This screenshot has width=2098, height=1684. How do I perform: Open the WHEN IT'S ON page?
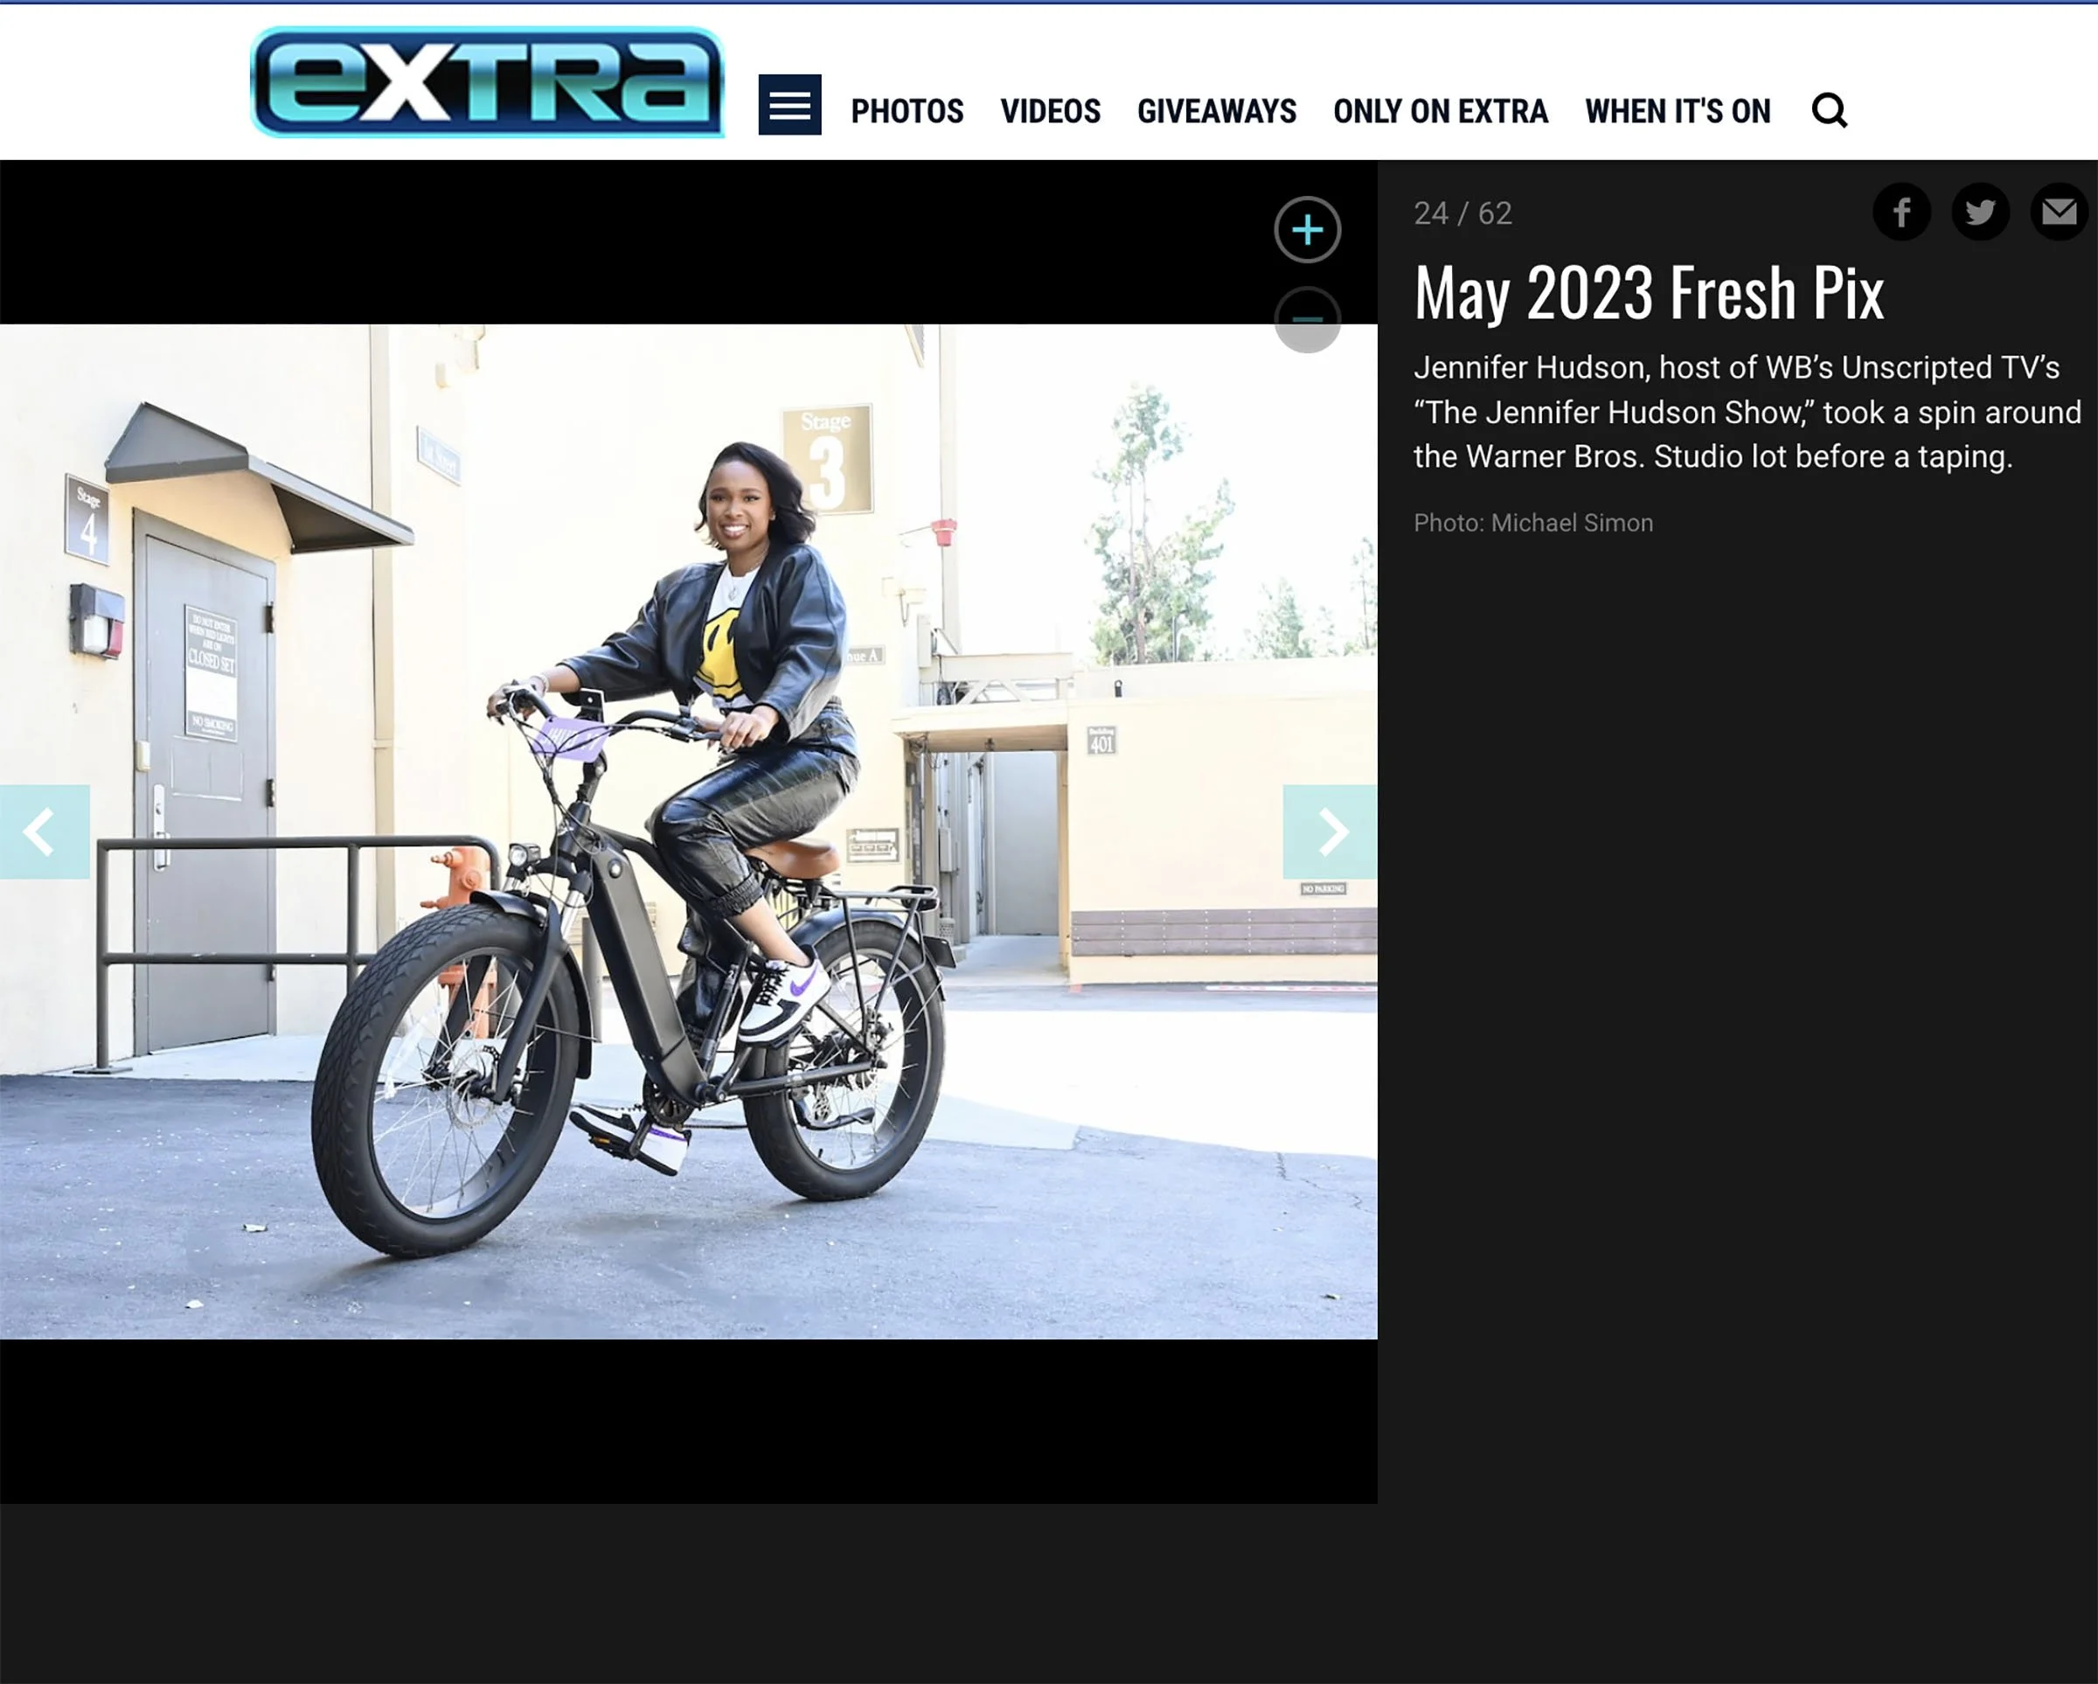coord(1678,111)
